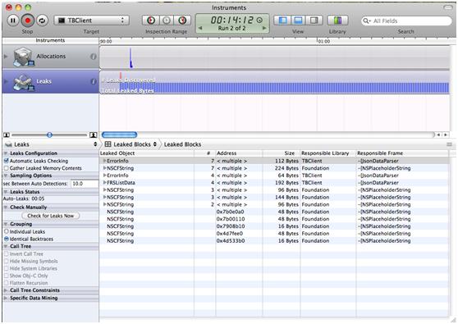Screen dimensions: 458x324
Task: Open Allocations instrument info button
Action: pyautogui.click(x=94, y=57)
